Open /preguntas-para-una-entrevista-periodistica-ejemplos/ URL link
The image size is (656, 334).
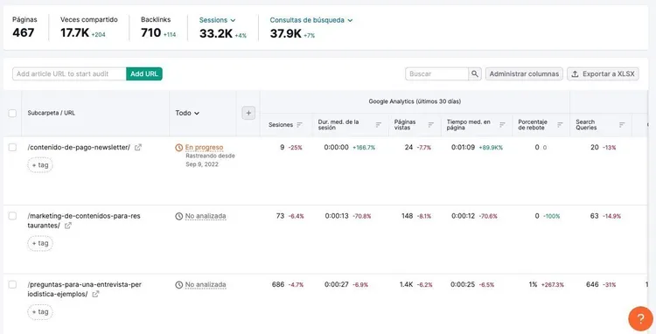click(85, 289)
